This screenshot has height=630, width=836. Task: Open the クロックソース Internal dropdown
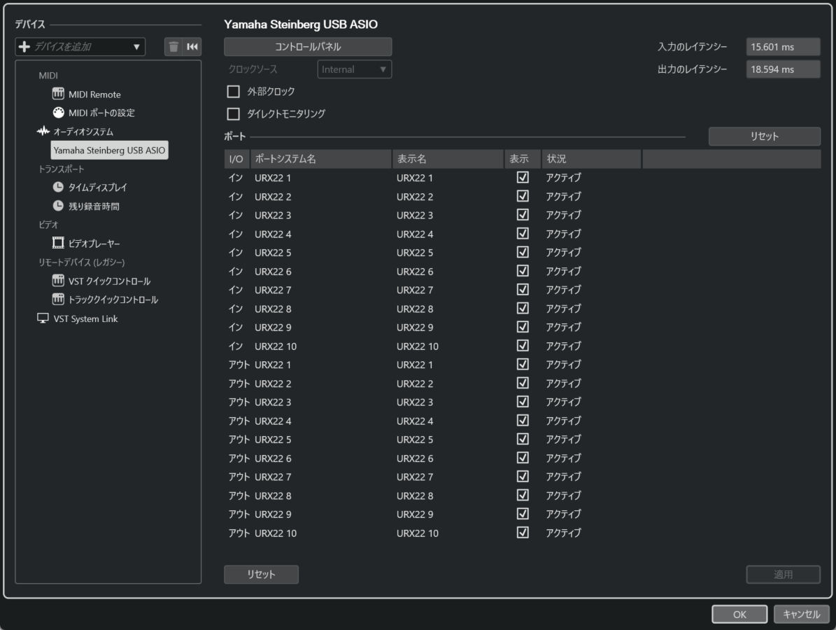(355, 69)
